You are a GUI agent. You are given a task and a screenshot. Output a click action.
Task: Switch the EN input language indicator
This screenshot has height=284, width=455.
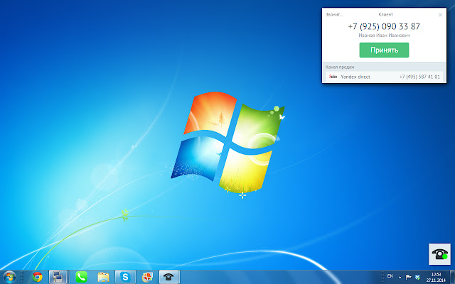coord(390,276)
